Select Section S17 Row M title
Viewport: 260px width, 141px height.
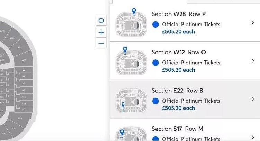click(177, 129)
